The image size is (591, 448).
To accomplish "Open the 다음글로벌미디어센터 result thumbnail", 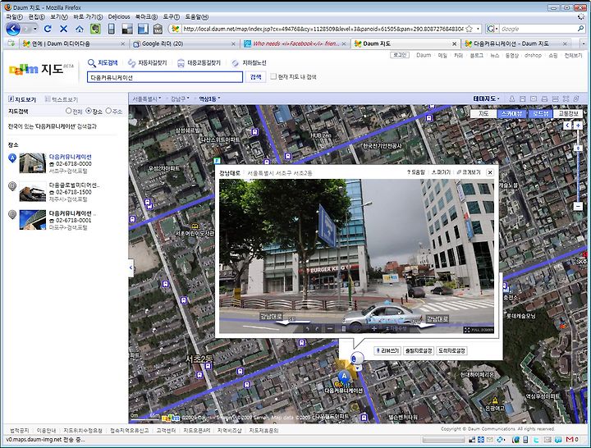I will [x=32, y=191].
